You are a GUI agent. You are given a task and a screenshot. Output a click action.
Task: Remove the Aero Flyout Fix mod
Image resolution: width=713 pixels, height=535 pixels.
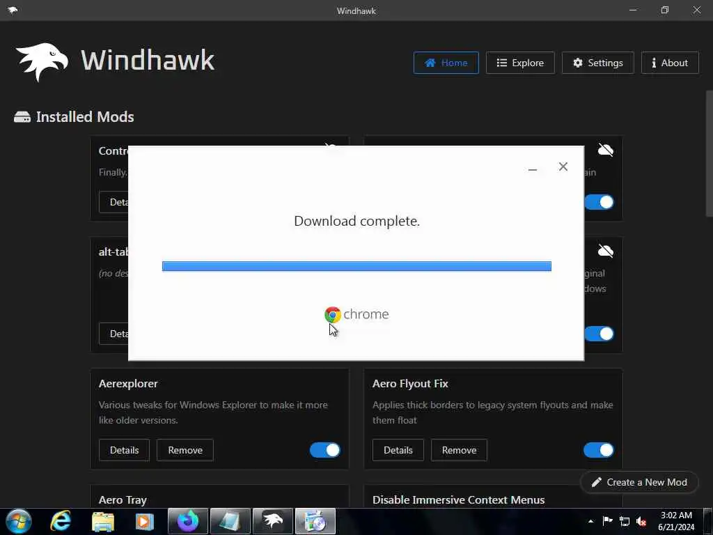coord(459,450)
